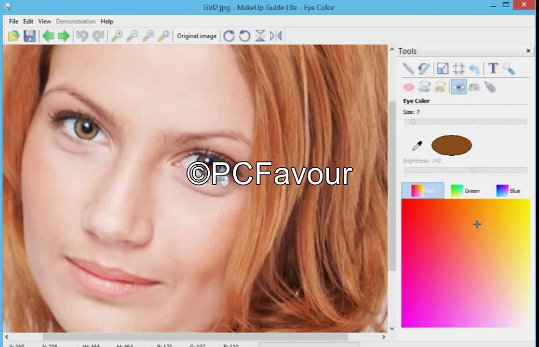The image size is (539, 347).
Task: Rotate the image clockwise
Action: click(229, 36)
